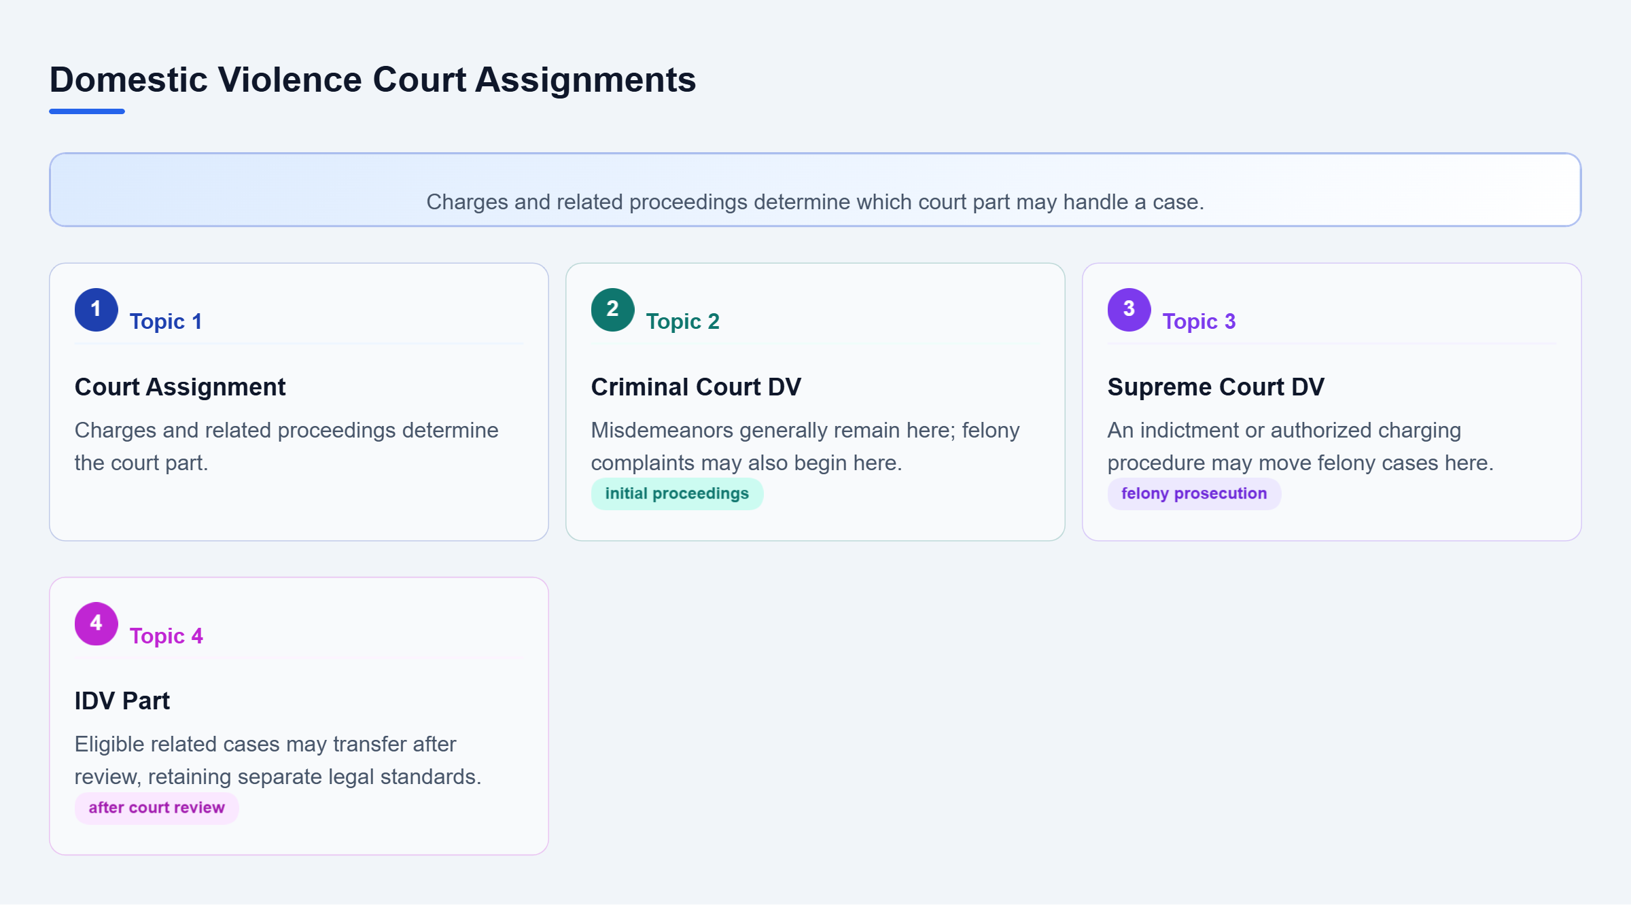The width and height of the screenshot is (1631, 905).
Task: Click the 'IDV Part' heading
Action: [x=122, y=701]
